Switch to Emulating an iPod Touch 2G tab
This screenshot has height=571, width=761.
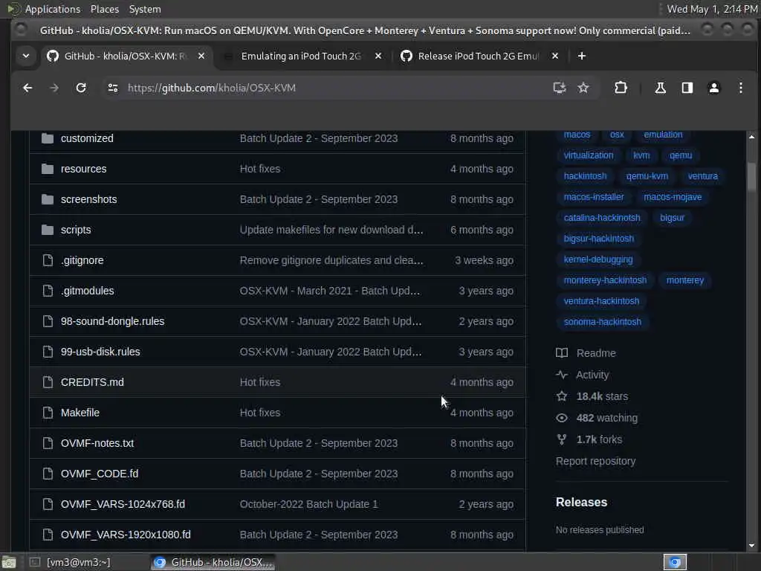click(301, 56)
